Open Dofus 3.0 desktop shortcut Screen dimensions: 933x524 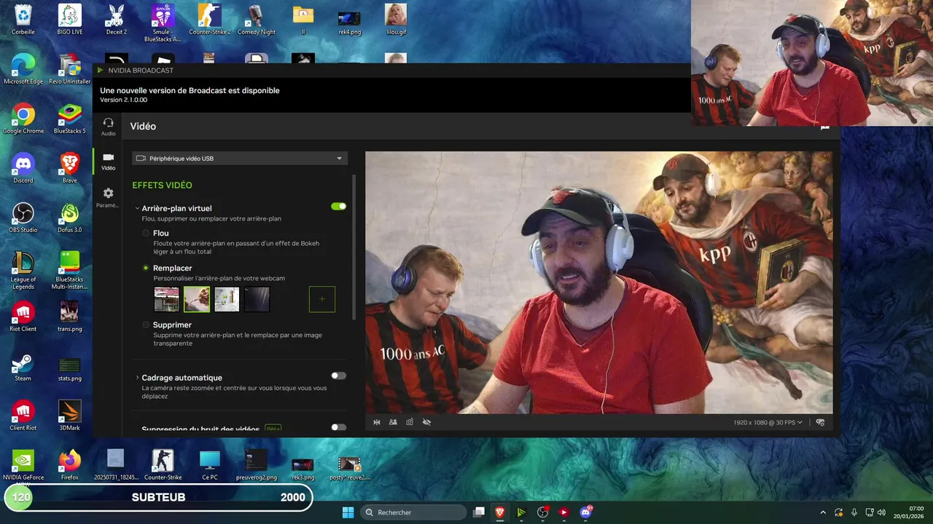(x=69, y=218)
